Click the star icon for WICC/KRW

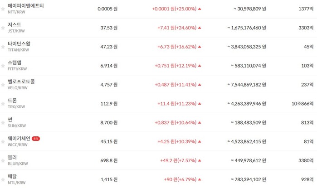3,142
